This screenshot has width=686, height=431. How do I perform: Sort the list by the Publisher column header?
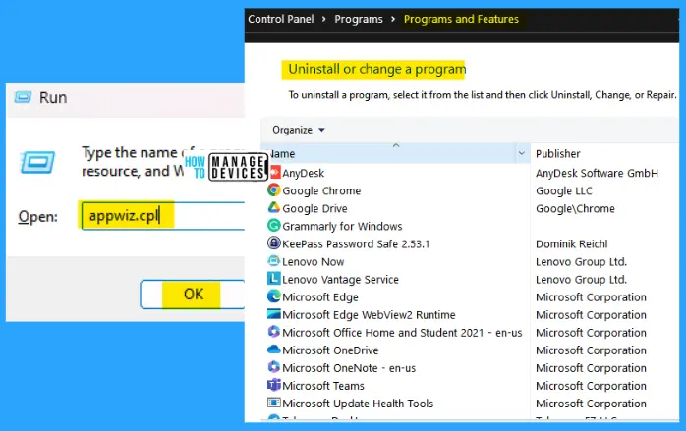tap(558, 154)
